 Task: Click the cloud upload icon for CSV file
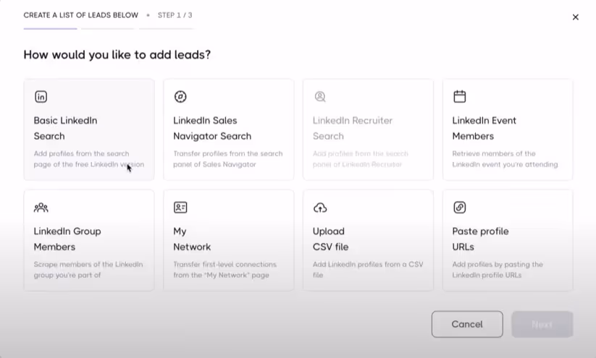coord(320,208)
